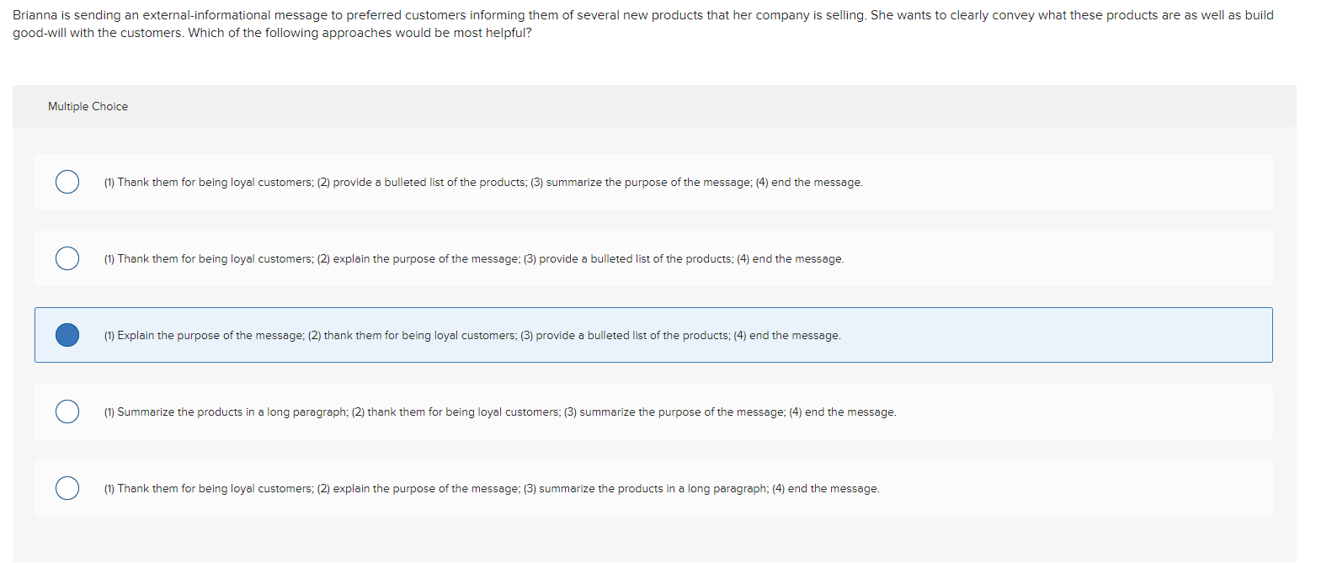1332x563 pixels.
Task: Select the radio button beside the second option
Action: 67,258
